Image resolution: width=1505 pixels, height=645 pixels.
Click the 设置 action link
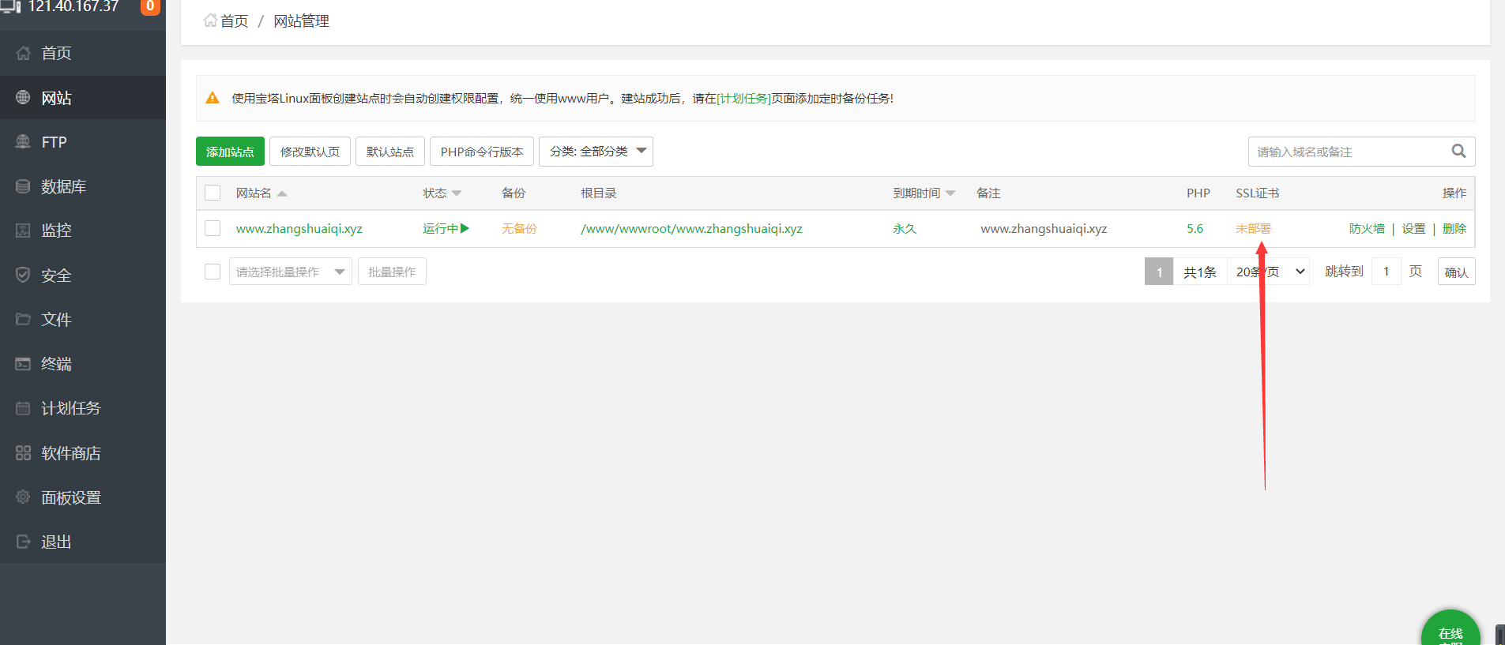[1413, 228]
